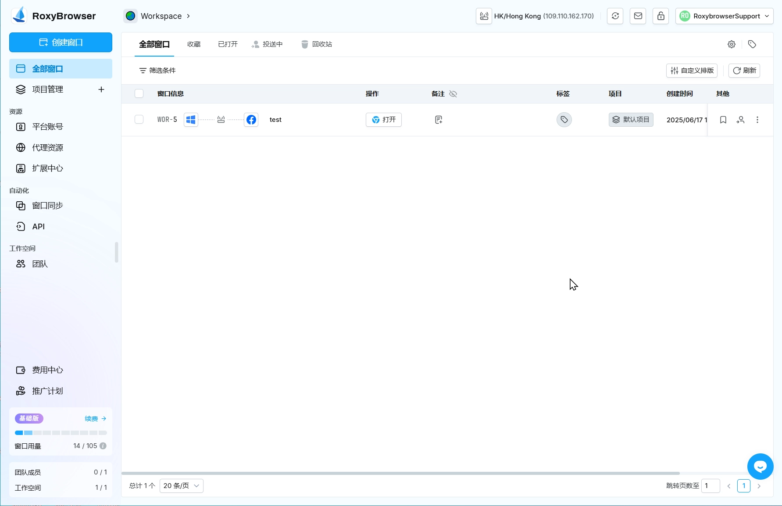Check the WOR-5 row checkbox
Screen dimensions: 782x506
pos(139,119)
